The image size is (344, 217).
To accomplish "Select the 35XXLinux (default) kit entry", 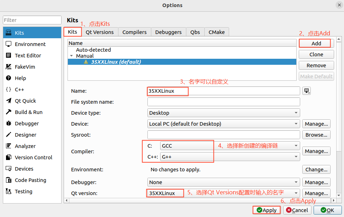I will click(x=116, y=62).
